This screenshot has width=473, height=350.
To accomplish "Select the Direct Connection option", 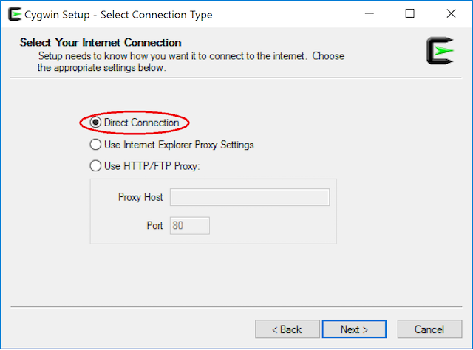I will [96, 123].
